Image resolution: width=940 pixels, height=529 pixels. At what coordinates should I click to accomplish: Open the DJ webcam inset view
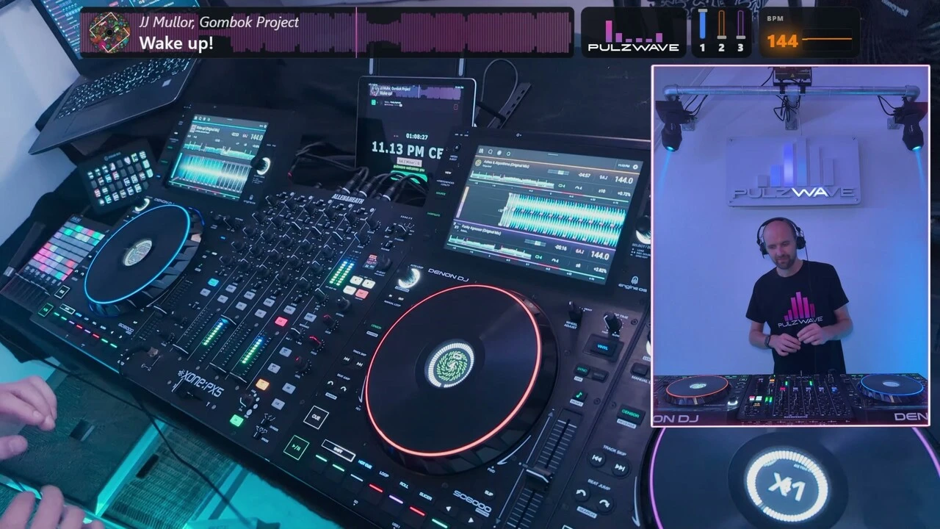(790, 245)
